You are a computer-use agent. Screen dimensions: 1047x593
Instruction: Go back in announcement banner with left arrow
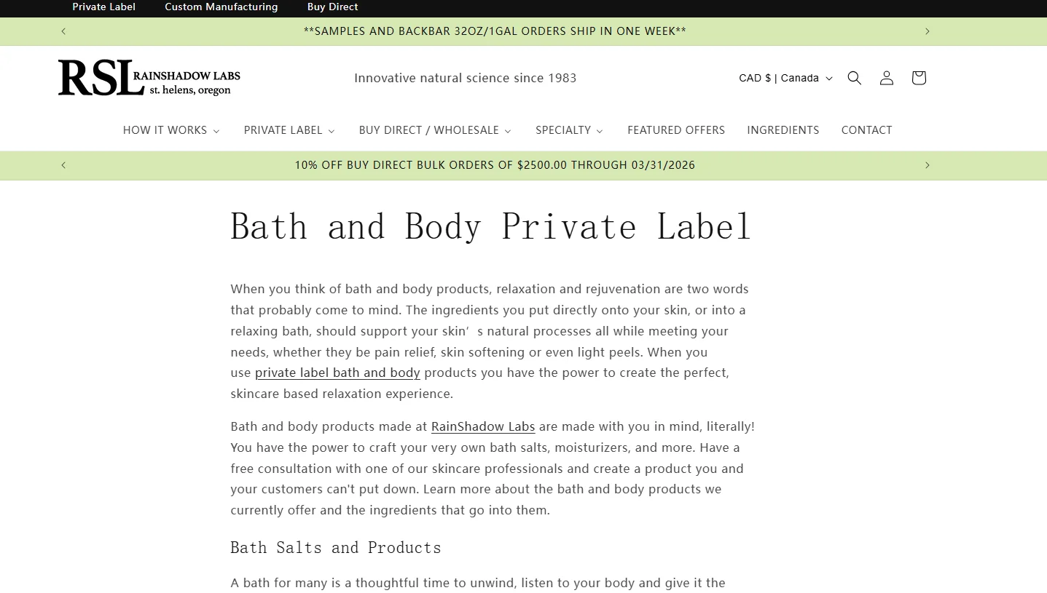tap(63, 31)
